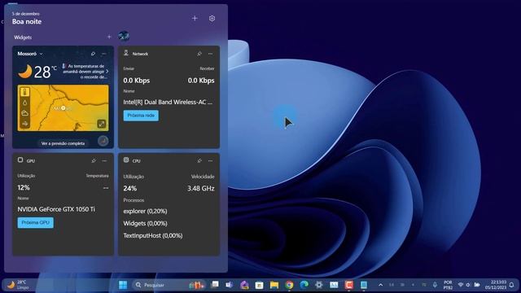Open Task View from taskbar
This screenshot has width=521, height=293.
[215, 285]
